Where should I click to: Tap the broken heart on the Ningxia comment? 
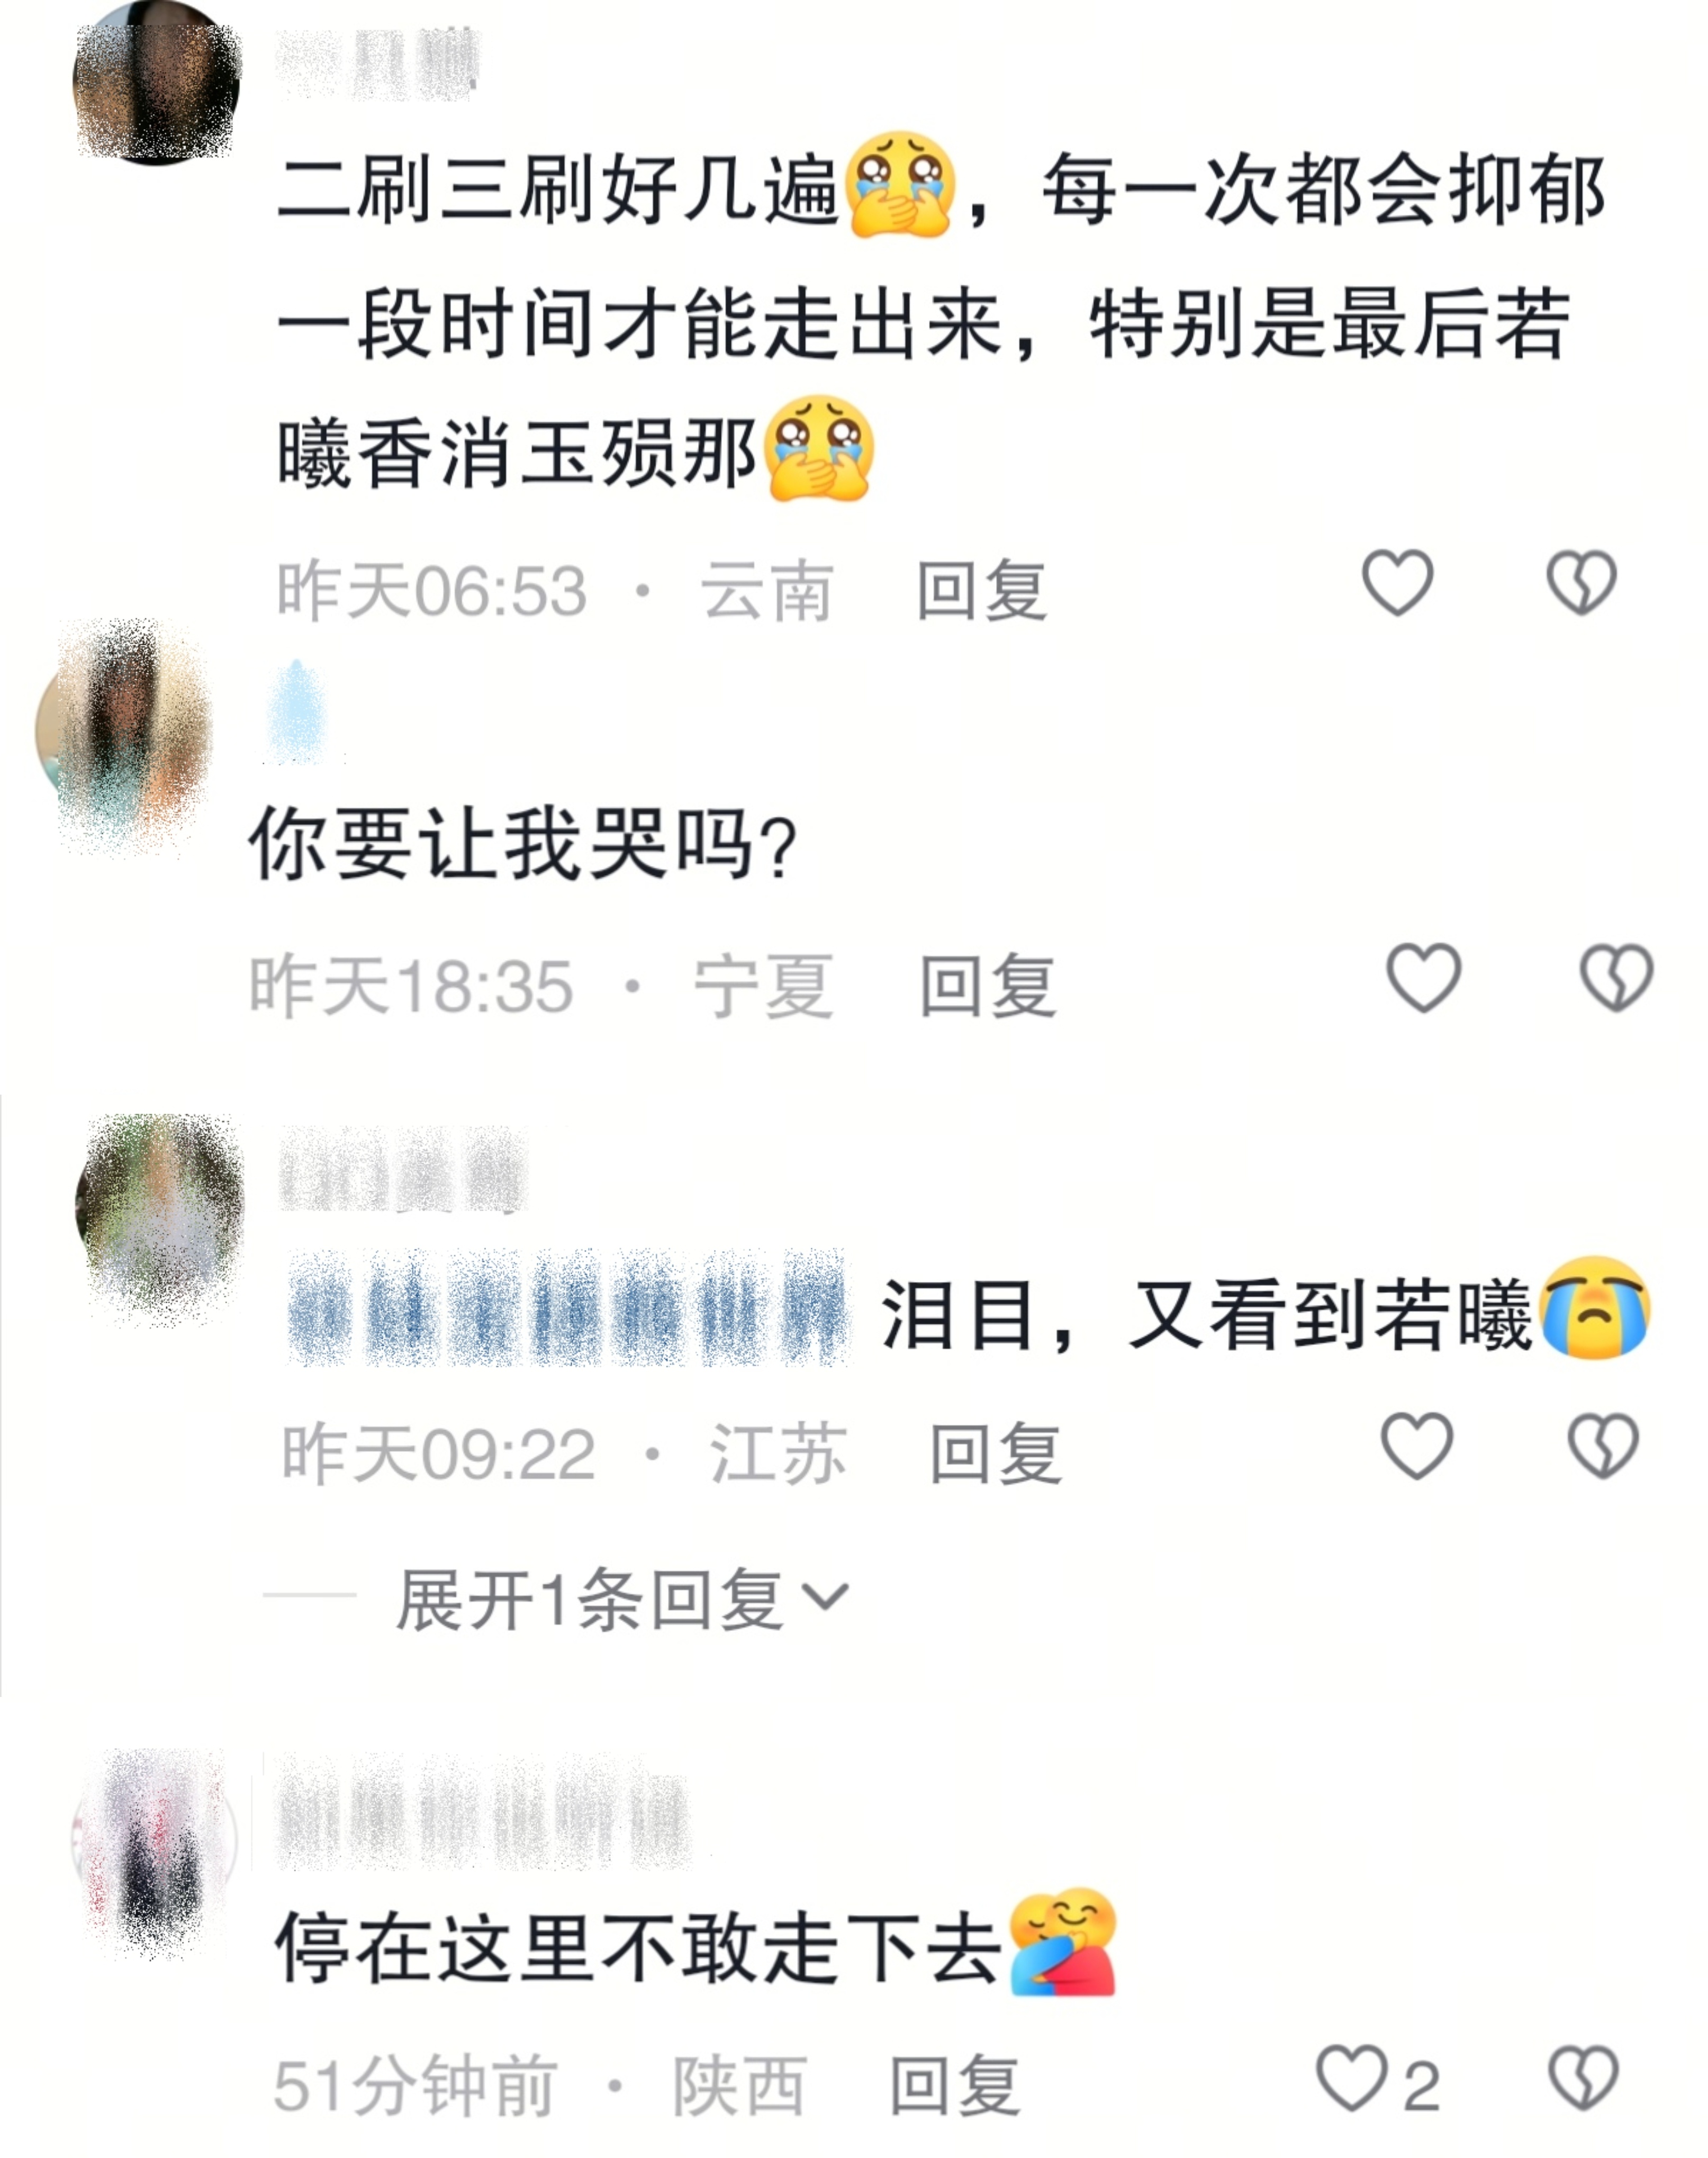1616,977
